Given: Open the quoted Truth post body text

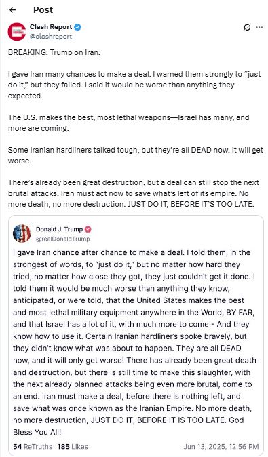Looking at the screenshot, I should point(134,342).
